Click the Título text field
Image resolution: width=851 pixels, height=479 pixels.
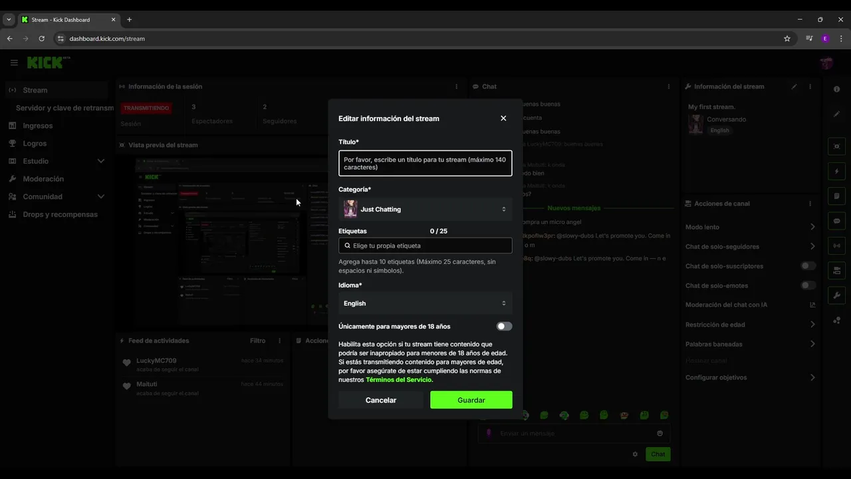point(425,164)
